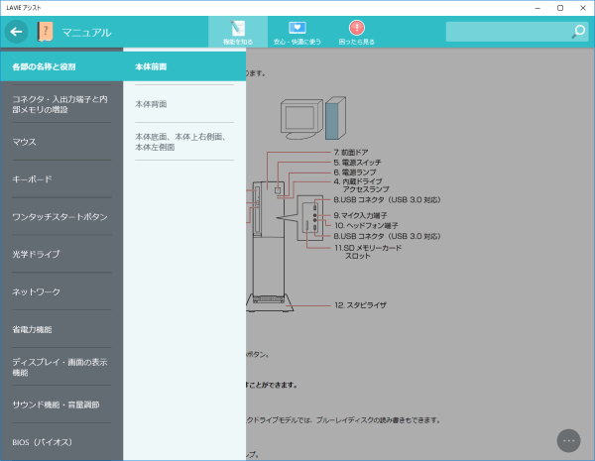Minimize the LAVIE アシスト window
This screenshot has width=595, height=461.
[x=537, y=8]
